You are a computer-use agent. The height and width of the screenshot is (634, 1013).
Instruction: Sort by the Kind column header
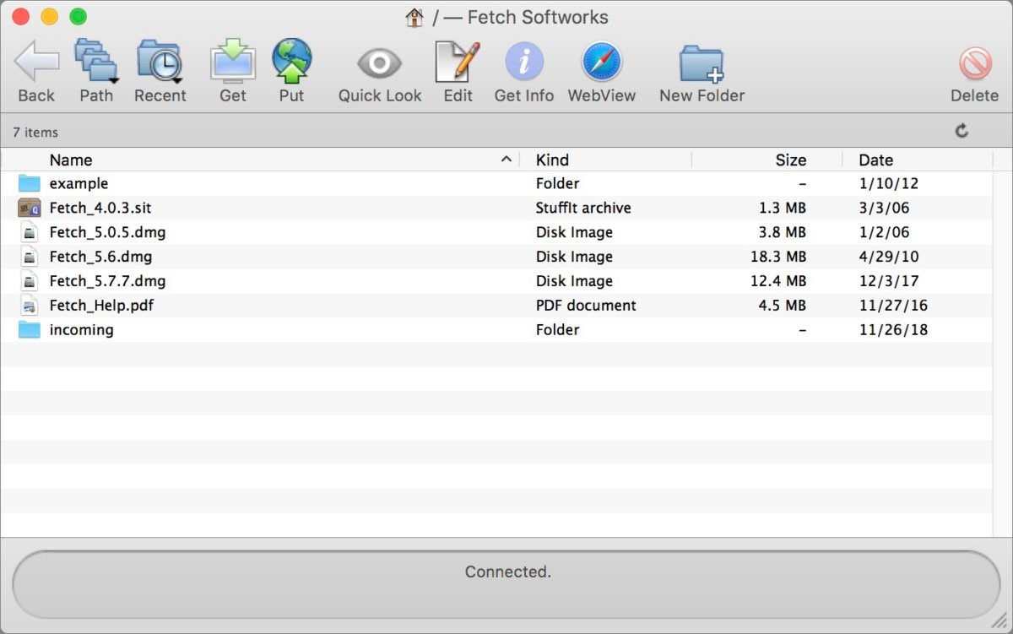[552, 160]
